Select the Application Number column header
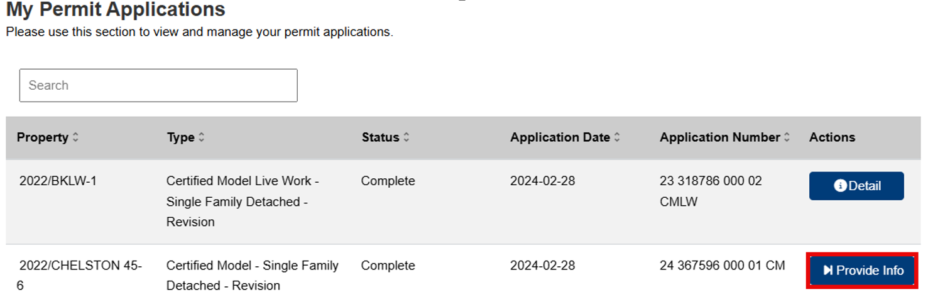The image size is (928, 302). tap(720, 138)
